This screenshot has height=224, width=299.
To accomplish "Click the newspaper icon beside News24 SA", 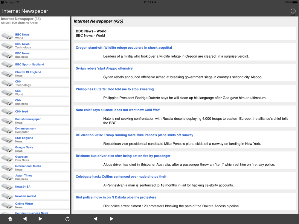I will (x=7, y=186).
